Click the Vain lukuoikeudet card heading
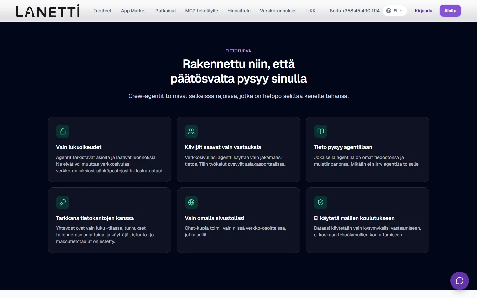This screenshot has width=477, height=298. (79, 147)
